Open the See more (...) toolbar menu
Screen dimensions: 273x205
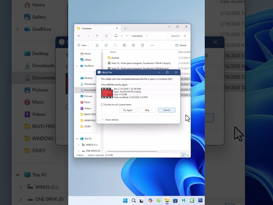click(x=152, y=45)
